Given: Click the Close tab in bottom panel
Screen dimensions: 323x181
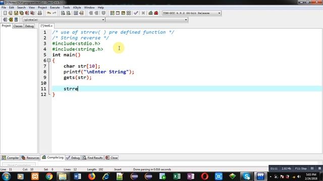Looking at the screenshot, I should point(112,158).
